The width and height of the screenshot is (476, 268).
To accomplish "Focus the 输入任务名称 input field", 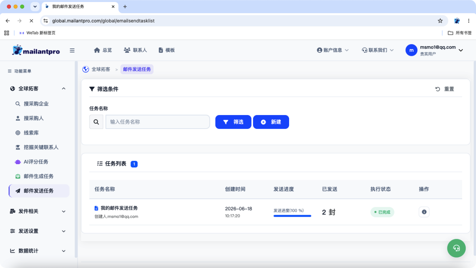I will pos(158,122).
